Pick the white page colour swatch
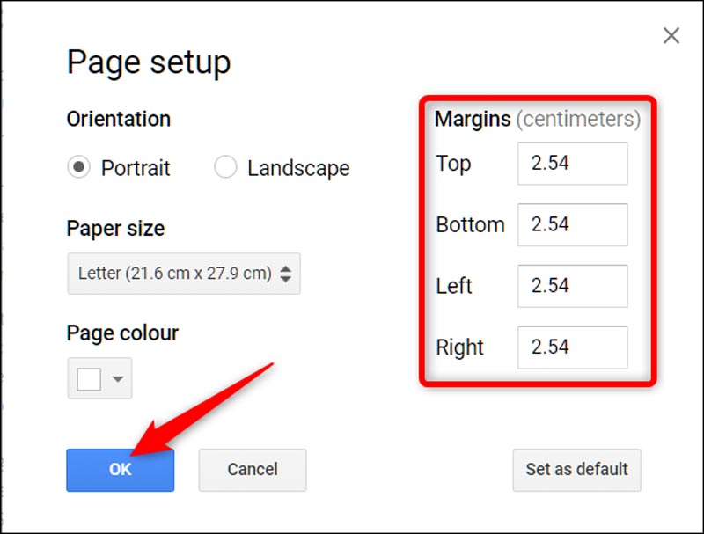Image resolution: width=704 pixels, height=534 pixels. 89,379
